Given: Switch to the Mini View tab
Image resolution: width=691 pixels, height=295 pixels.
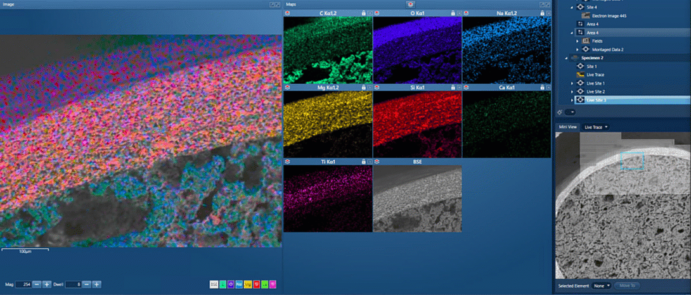Looking at the screenshot, I should [x=567, y=127].
